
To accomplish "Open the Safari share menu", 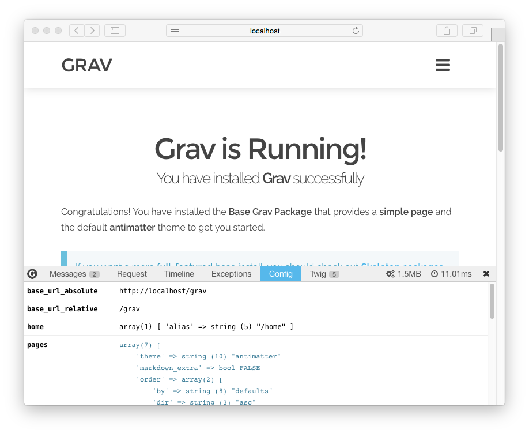I will coord(447,31).
